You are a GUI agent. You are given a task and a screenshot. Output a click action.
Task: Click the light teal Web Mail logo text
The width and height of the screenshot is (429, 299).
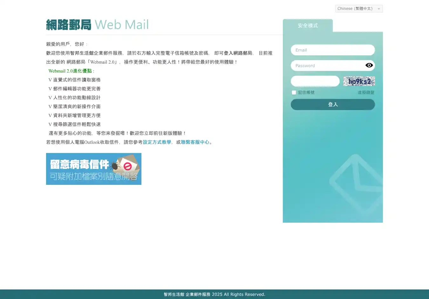click(x=122, y=25)
